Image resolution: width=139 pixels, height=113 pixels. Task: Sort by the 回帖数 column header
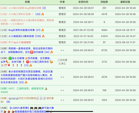104,2
